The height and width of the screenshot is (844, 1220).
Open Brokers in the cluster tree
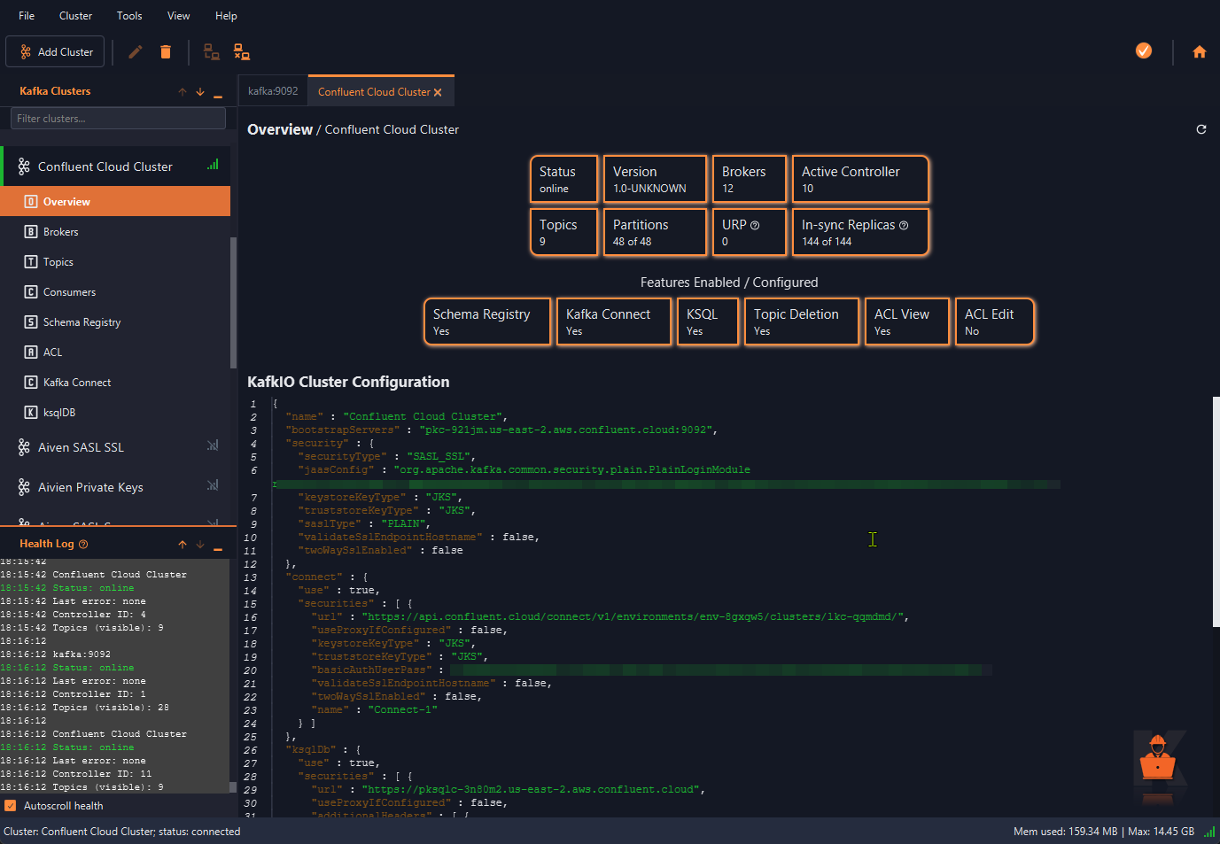point(115,232)
